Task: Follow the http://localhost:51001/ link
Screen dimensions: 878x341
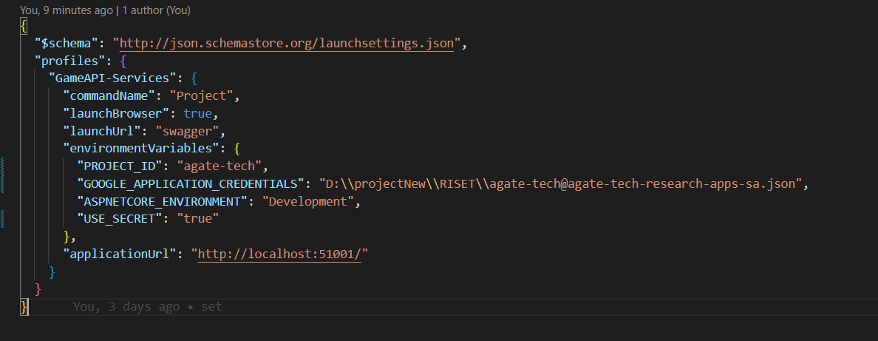Action: click(280, 254)
